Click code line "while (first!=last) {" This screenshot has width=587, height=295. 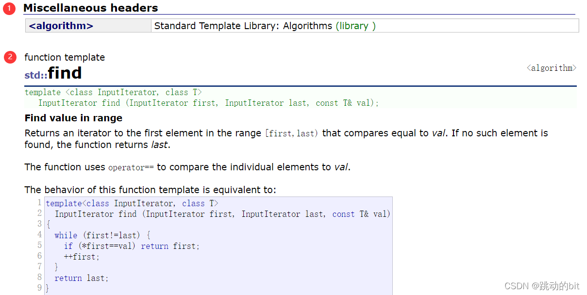[102, 235]
